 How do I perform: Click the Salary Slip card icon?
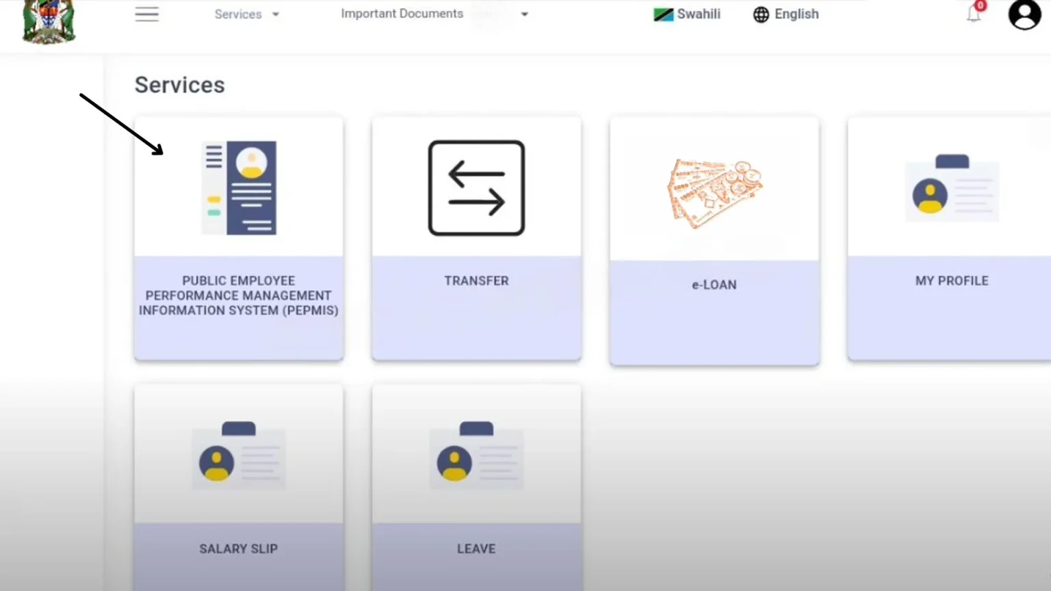coord(238,456)
